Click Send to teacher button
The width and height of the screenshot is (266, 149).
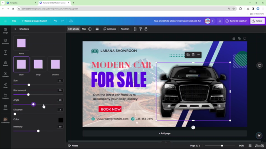point(236,21)
